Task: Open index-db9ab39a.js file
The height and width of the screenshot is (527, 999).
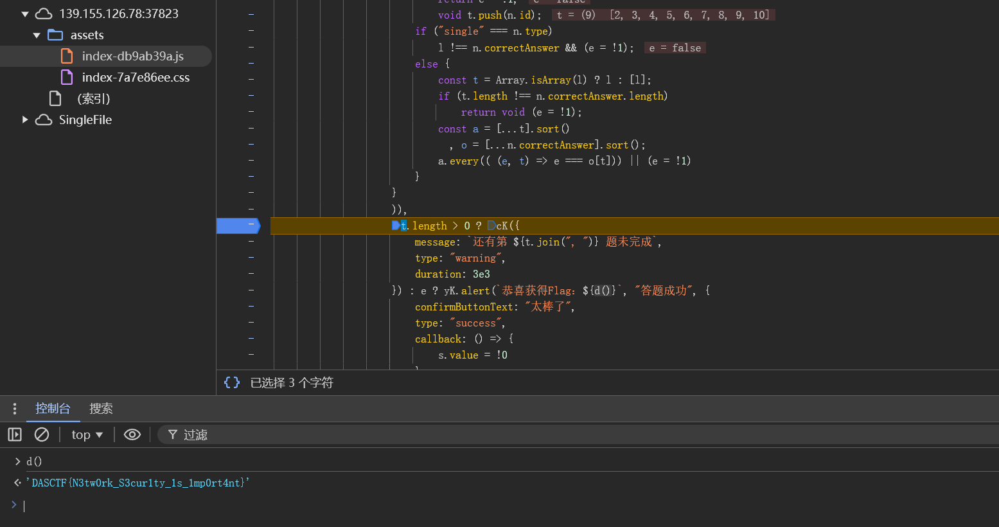Action: [x=132, y=56]
